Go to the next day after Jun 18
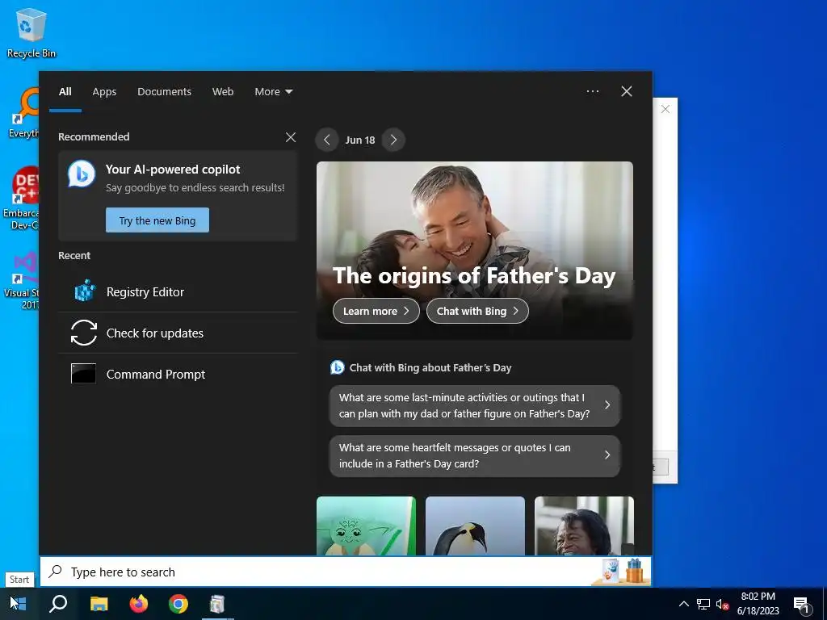The height and width of the screenshot is (620, 827). point(393,140)
